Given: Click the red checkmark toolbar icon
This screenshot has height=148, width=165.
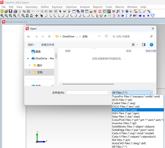Looking at the screenshot, I should (144, 11).
